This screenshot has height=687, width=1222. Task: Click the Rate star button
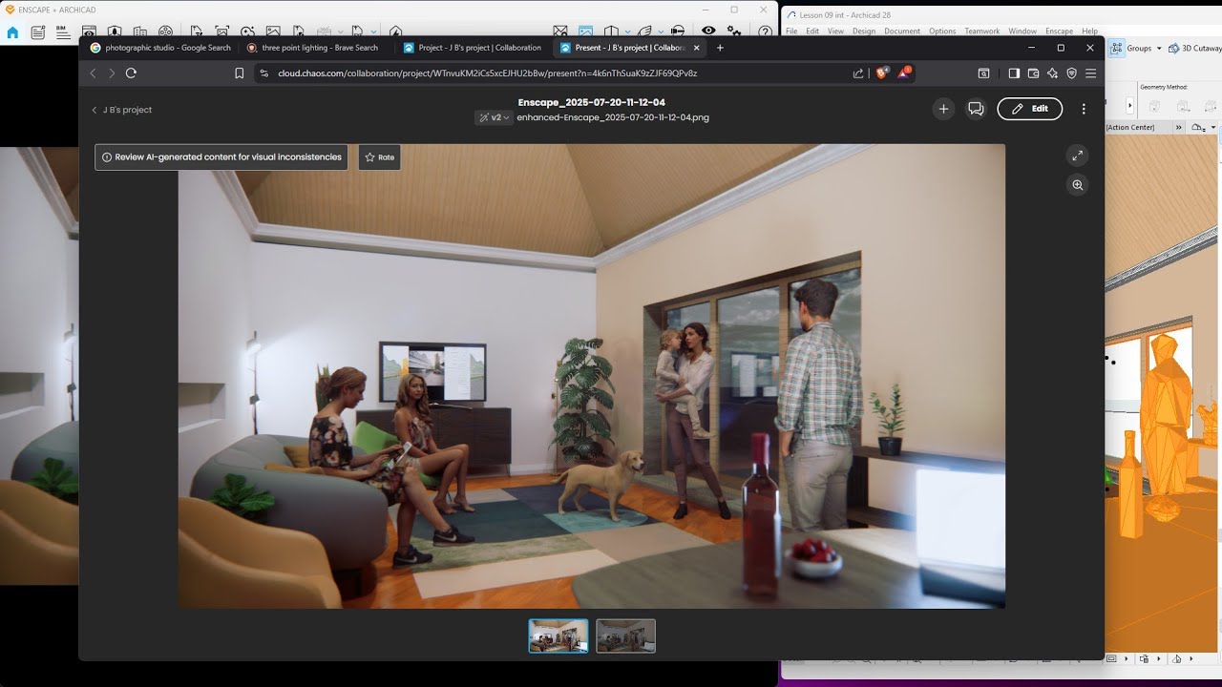[x=379, y=157]
